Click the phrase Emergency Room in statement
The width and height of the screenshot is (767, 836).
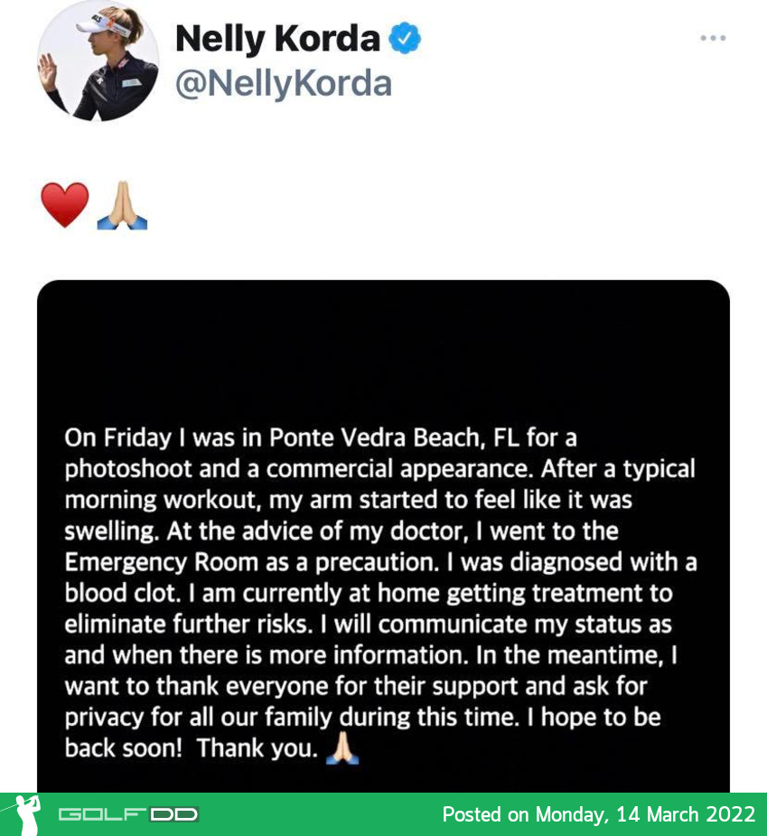pos(162,562)
